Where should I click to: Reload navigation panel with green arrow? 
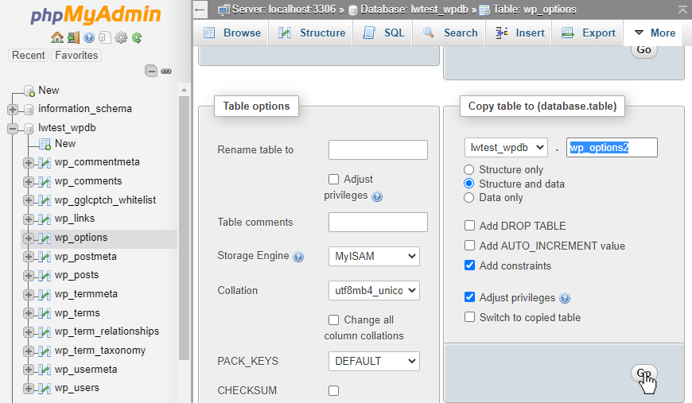(137, 37)
